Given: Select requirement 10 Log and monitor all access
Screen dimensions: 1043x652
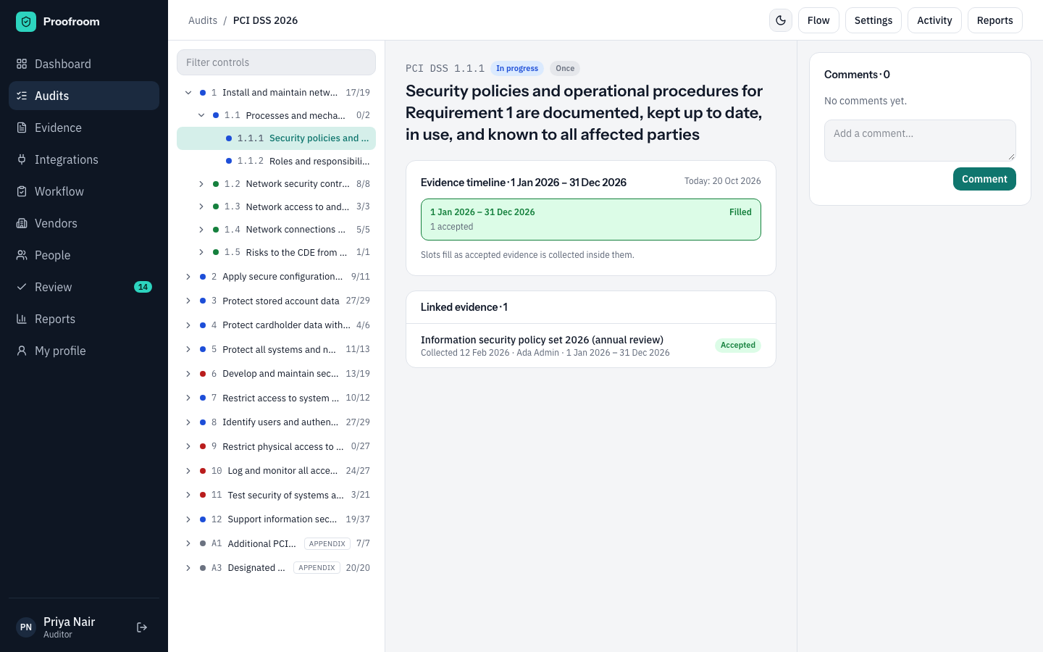Looking at the screenshot, I should tap(276, 471).
